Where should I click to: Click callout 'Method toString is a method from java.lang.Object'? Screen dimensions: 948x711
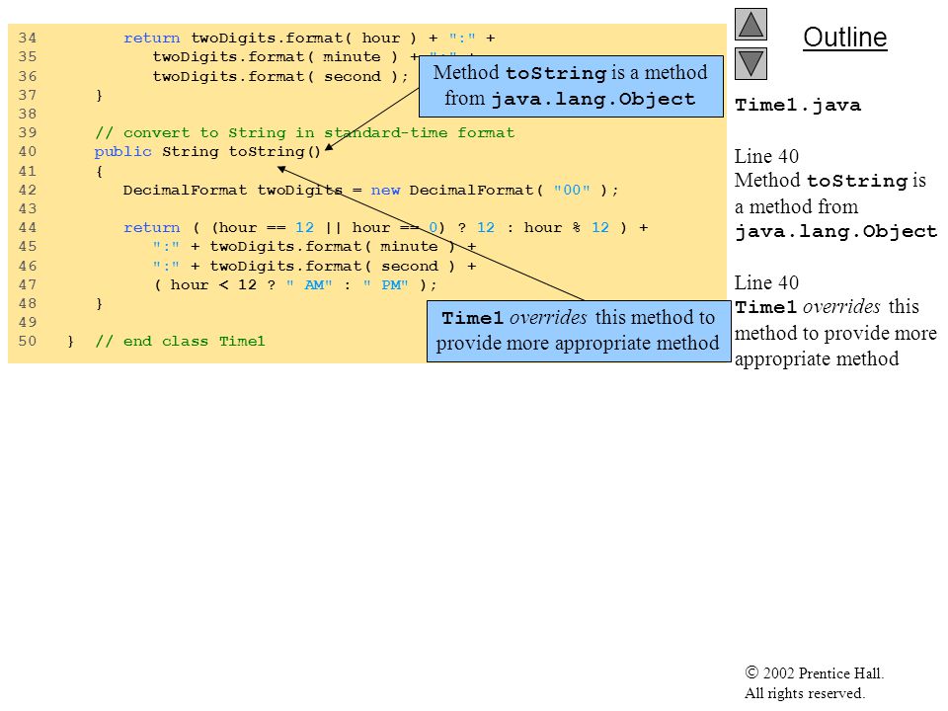click(571, 87)
